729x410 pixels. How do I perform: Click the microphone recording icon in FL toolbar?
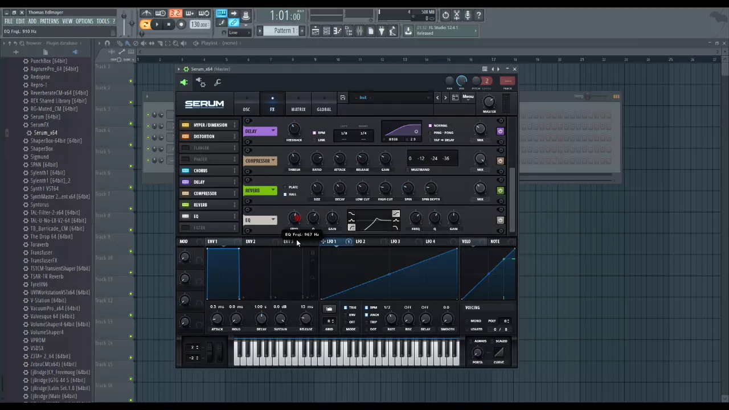click(x=468, y=15)
